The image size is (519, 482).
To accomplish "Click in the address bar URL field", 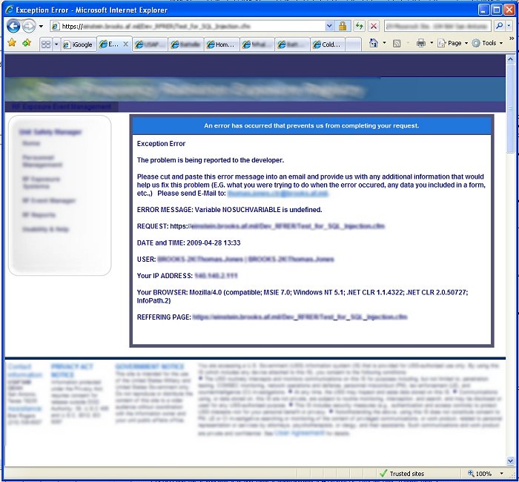I will pyautogui.click(x=193, y=26).
